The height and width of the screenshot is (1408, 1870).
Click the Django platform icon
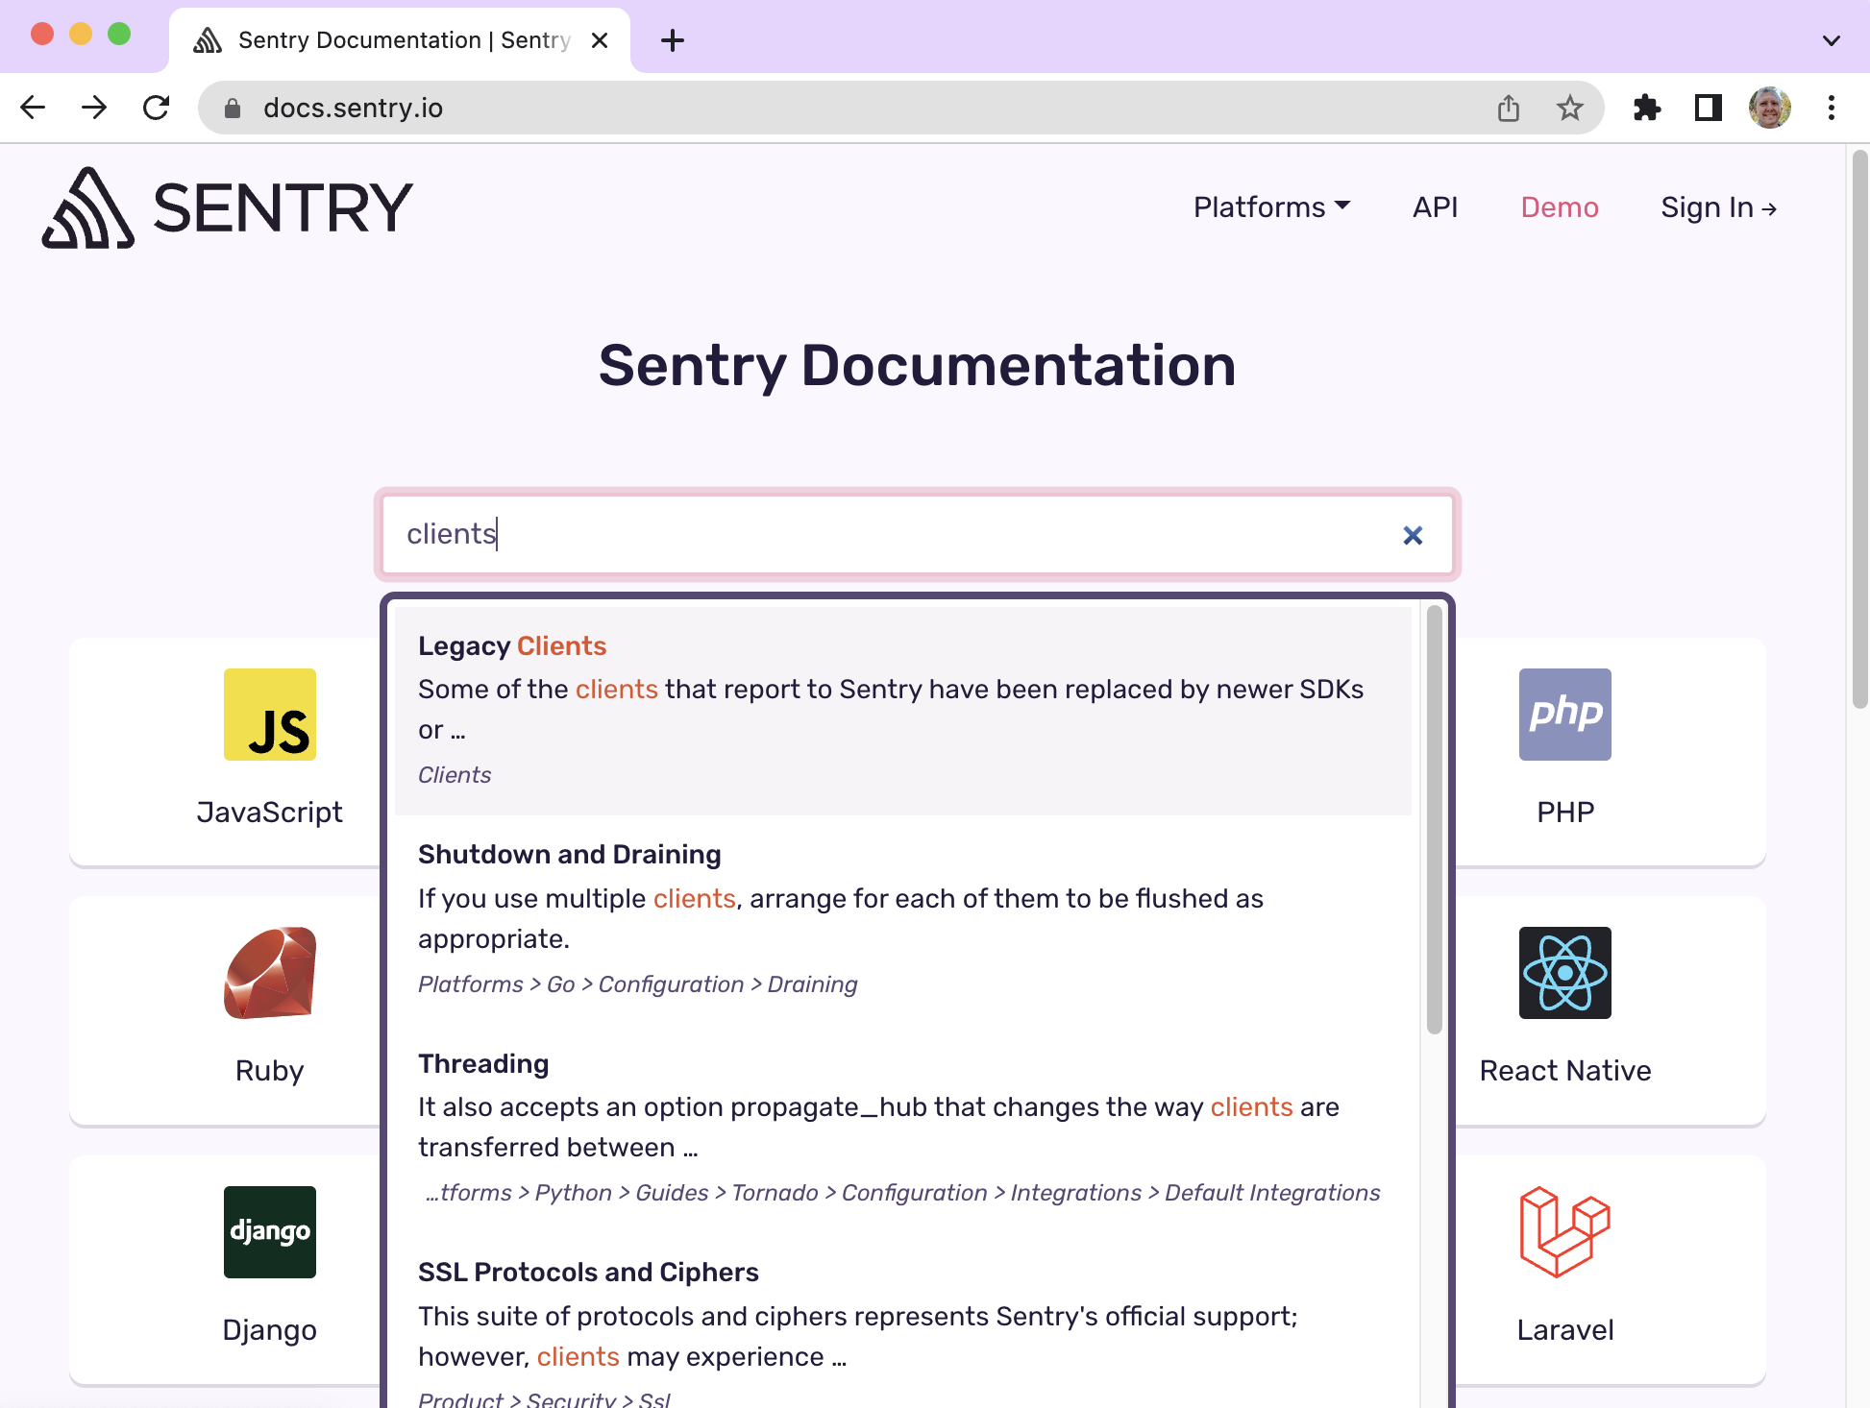coord(270,1232)
